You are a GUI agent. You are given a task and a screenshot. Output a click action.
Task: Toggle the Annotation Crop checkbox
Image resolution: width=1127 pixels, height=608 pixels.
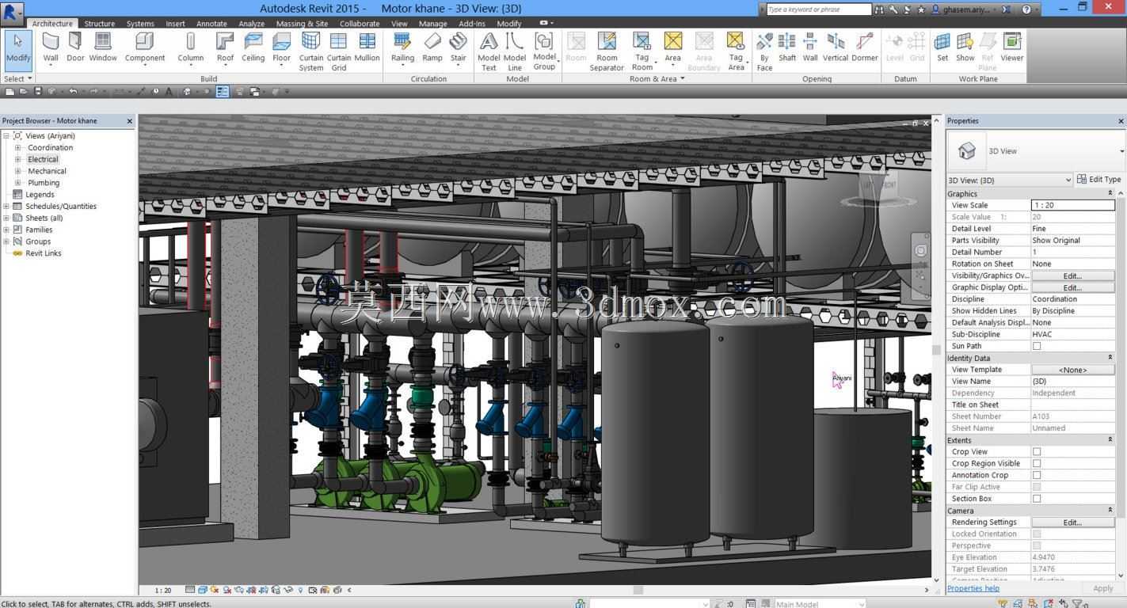coord(1037,475)
